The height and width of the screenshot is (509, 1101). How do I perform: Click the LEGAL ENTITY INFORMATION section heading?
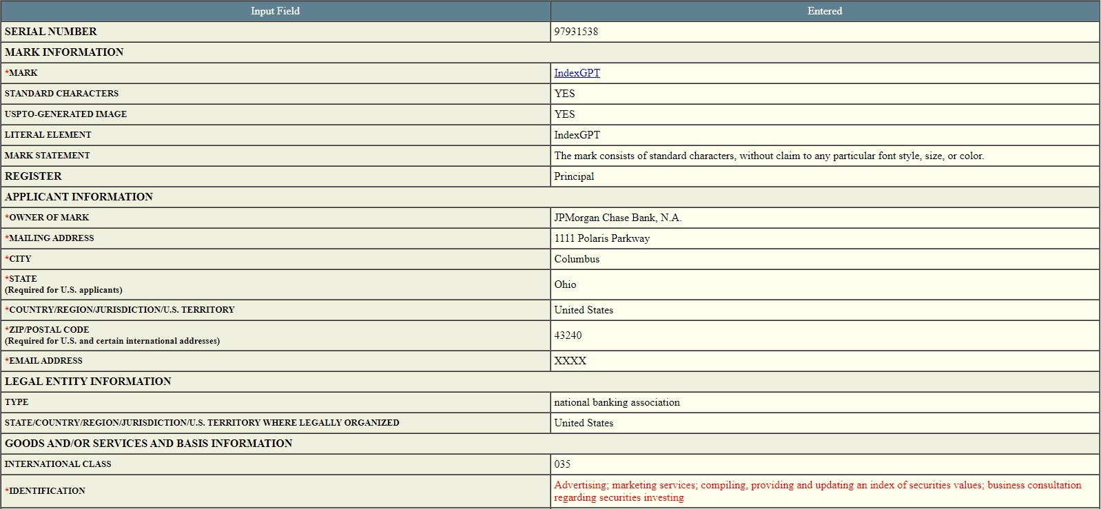click(x=88, y=382)
